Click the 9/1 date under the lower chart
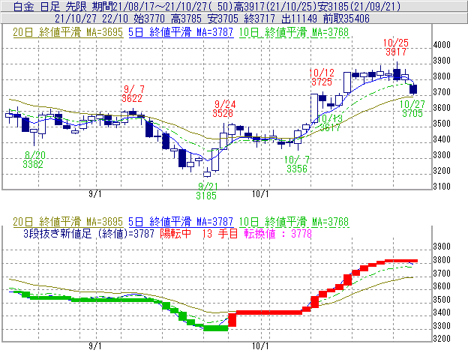Image resolution: width=468 pixels, height=356 pixels. 95,346
